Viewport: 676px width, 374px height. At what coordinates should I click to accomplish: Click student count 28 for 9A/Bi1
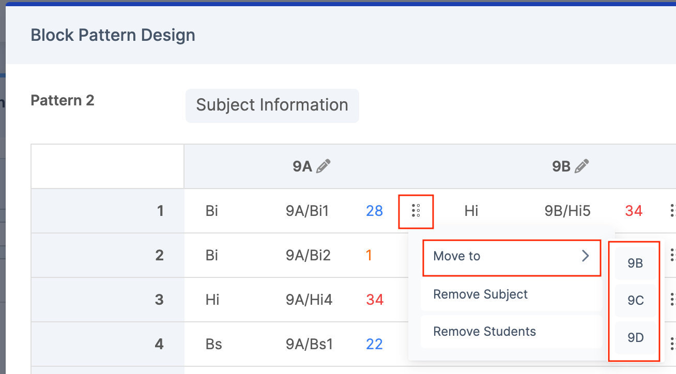tap(375, 211)
